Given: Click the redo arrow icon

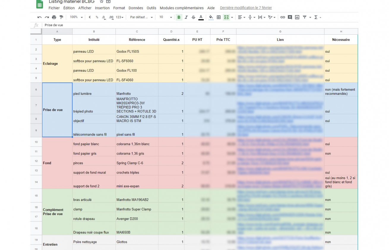Looking at the screenshot, I should pyautogui.click(x=47, y=17).
